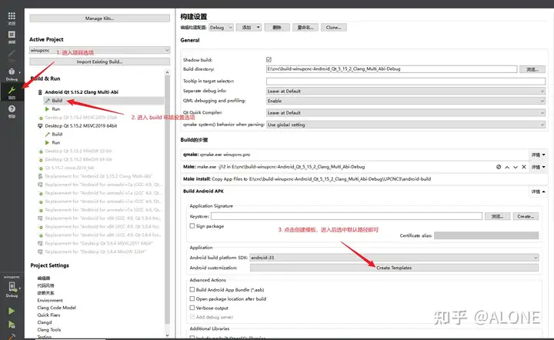Image resolution: width=554 pixels, height=340 pixels.
Task: Click the Import Existing Build... button
Action: pyautogui.click(x=99, y=62)
